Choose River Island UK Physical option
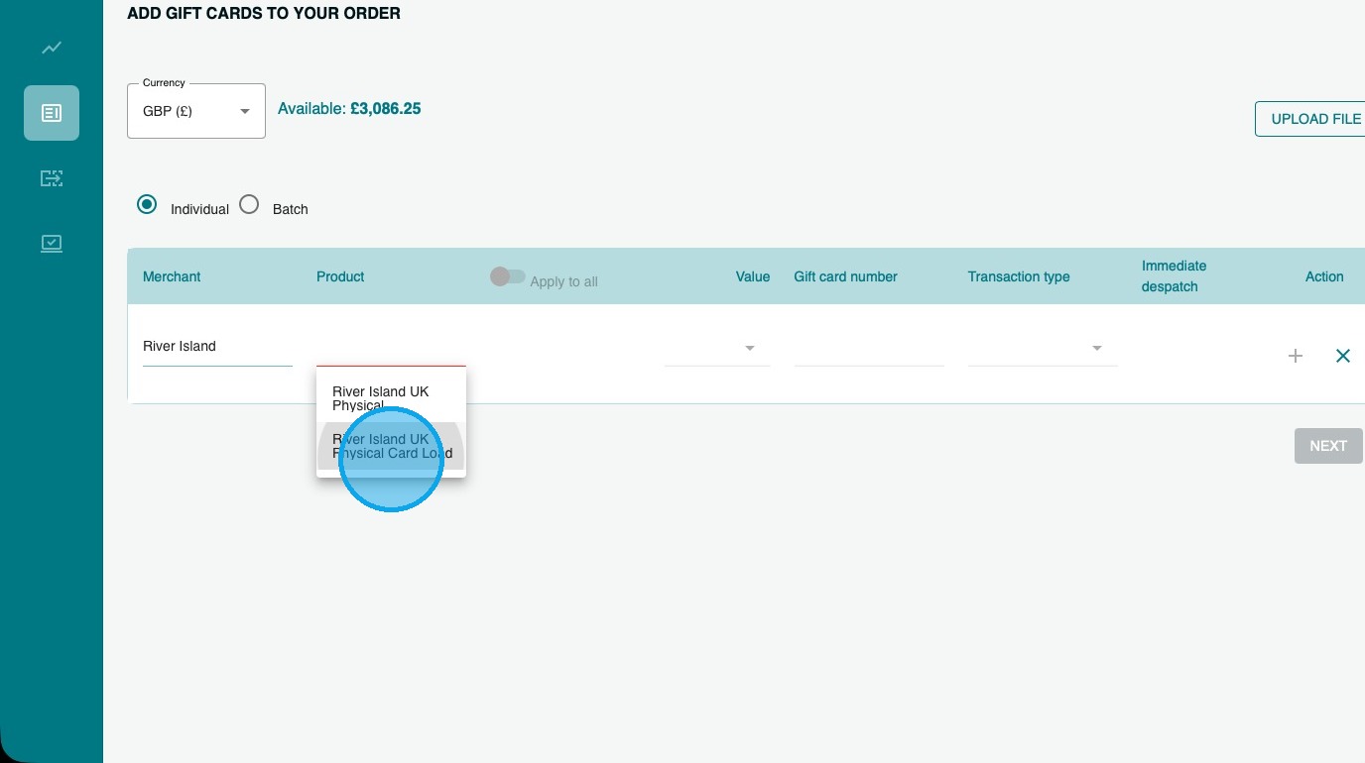Viewport: 1365px width, 763px height. 391,398
